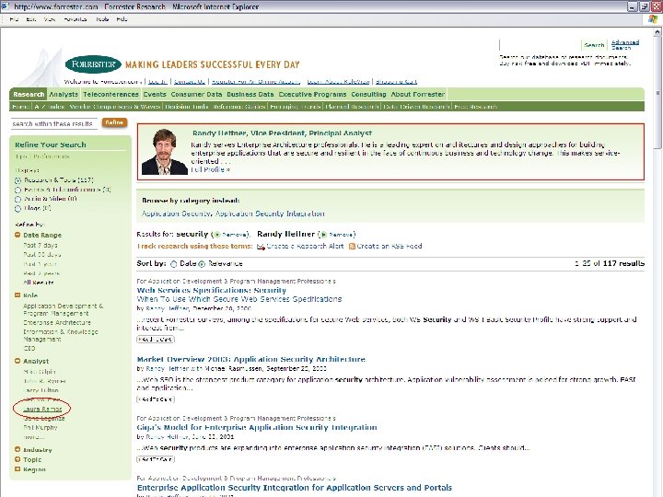This screenshot has width=663, height=497.
Task: Click Create an RSS Feed link
Action: pyautogui.click(x=389, y=246)
